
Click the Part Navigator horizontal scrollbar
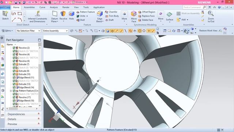point(22,109)
